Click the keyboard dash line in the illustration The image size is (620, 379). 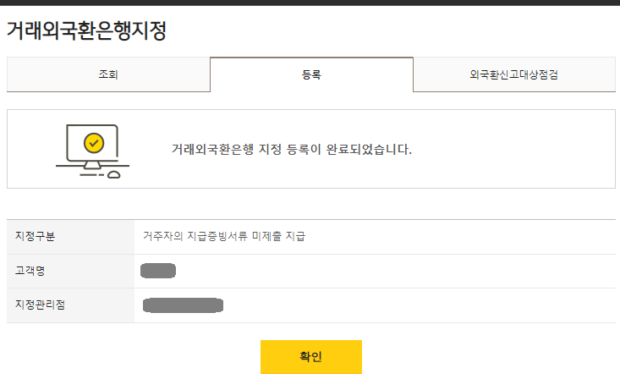pos(91,174)
